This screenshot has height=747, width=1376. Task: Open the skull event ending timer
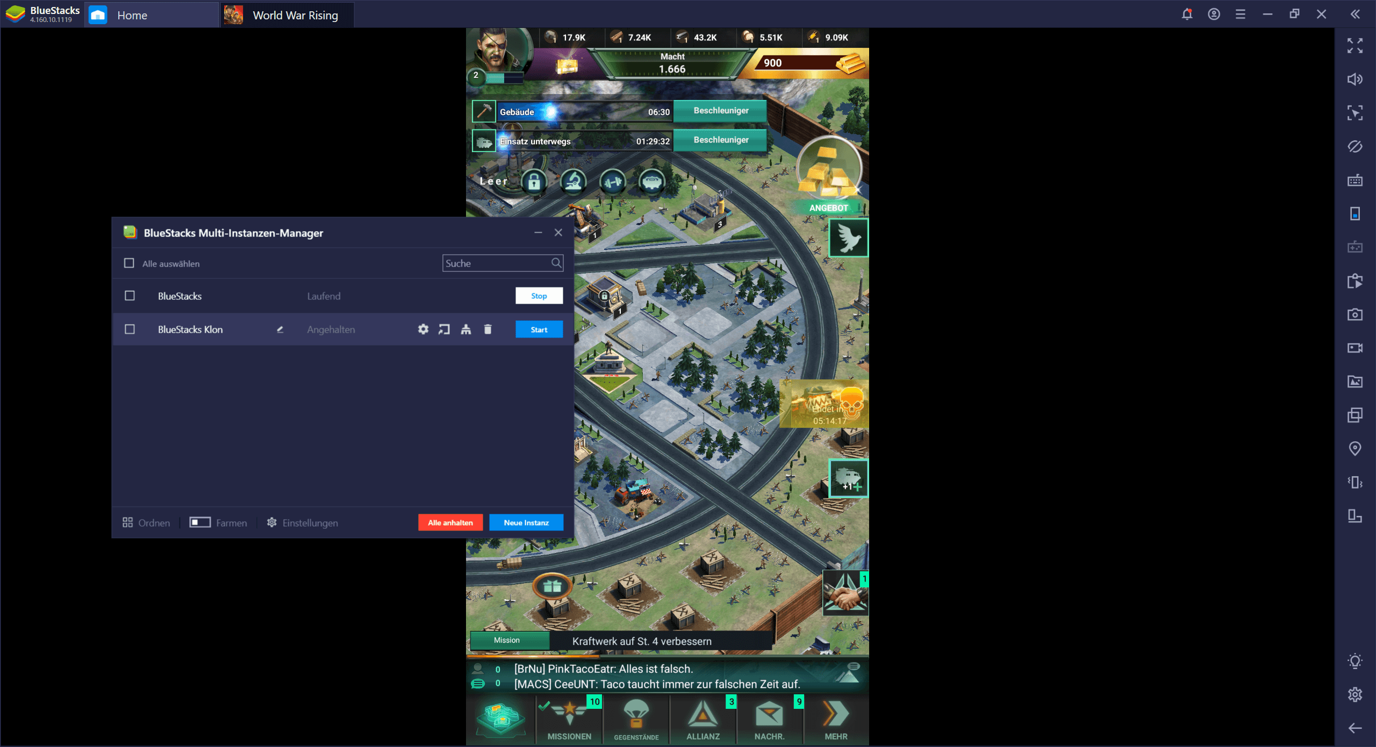[824, 404]
